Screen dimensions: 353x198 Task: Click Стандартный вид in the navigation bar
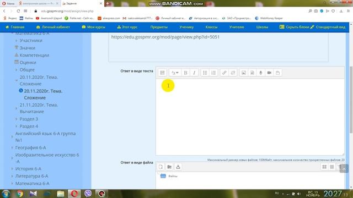tap(328, 27)
